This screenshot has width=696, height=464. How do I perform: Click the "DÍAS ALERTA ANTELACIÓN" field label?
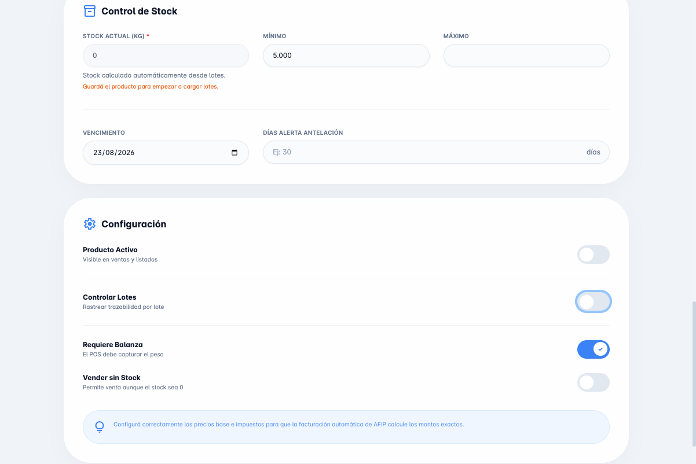pos(303,133)
